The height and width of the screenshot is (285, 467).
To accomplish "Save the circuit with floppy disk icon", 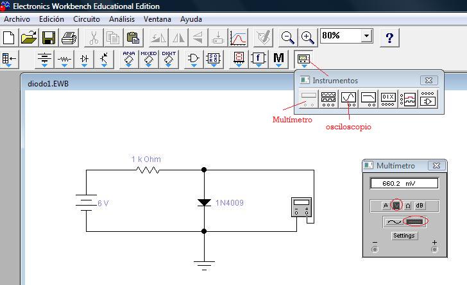I will pos(49,38).
